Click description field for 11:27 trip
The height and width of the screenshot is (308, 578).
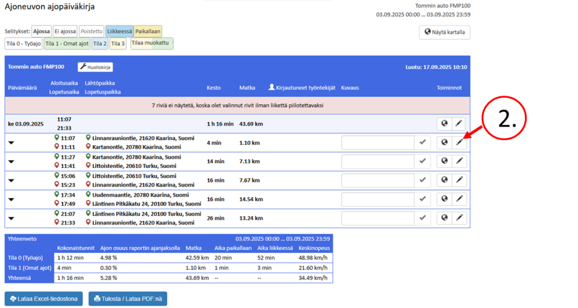(378, 162)
